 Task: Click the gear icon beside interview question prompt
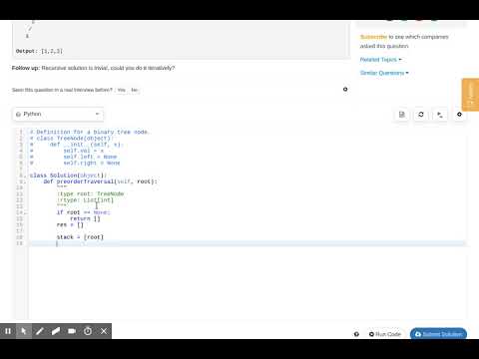click(345, 90)
